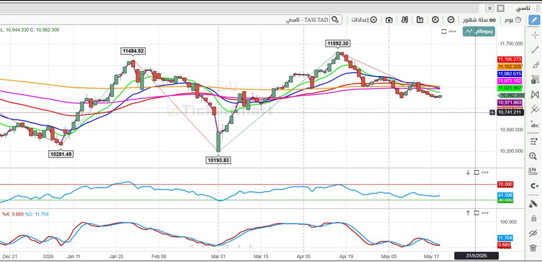Maximize the RSI indicator pane
The height and width of the screenshot is (262, 542).
[x=477, y=172]
